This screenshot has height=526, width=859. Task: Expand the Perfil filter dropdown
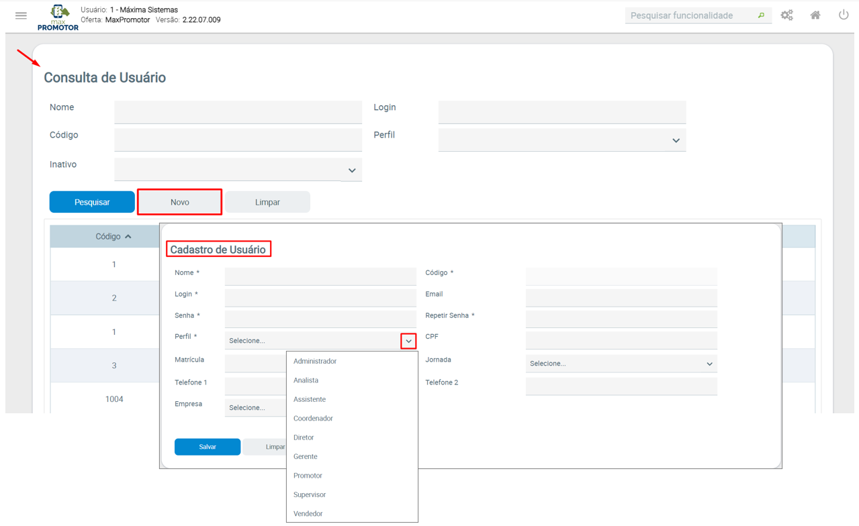click(676, 140)
